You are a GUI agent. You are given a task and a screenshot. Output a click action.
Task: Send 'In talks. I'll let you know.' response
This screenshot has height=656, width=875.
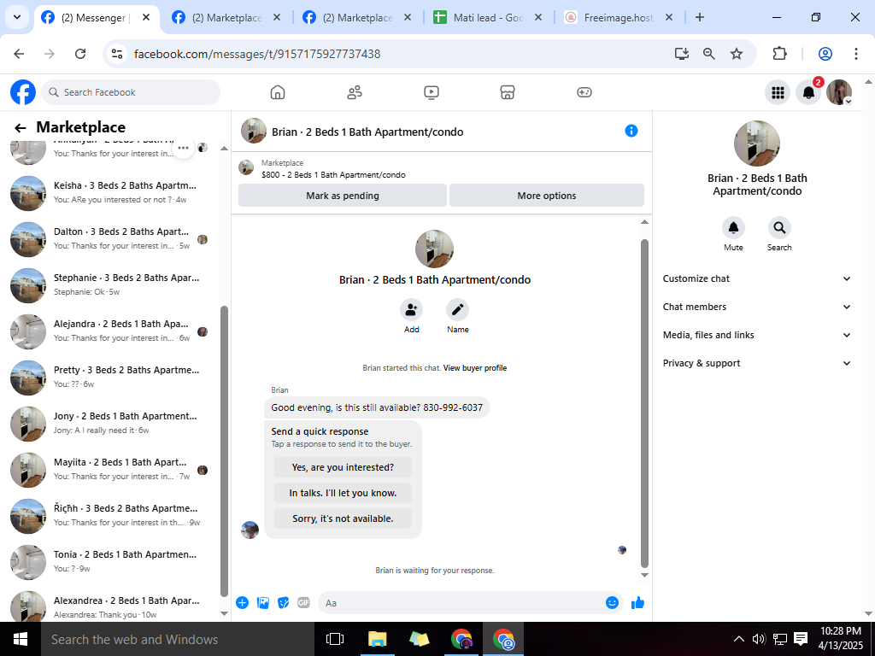(343, 493)
